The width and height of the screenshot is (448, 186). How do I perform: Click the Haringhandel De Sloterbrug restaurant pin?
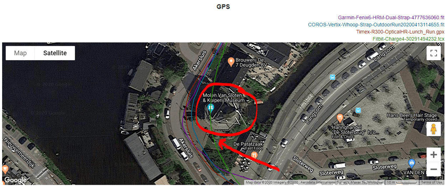coord(339,117)
